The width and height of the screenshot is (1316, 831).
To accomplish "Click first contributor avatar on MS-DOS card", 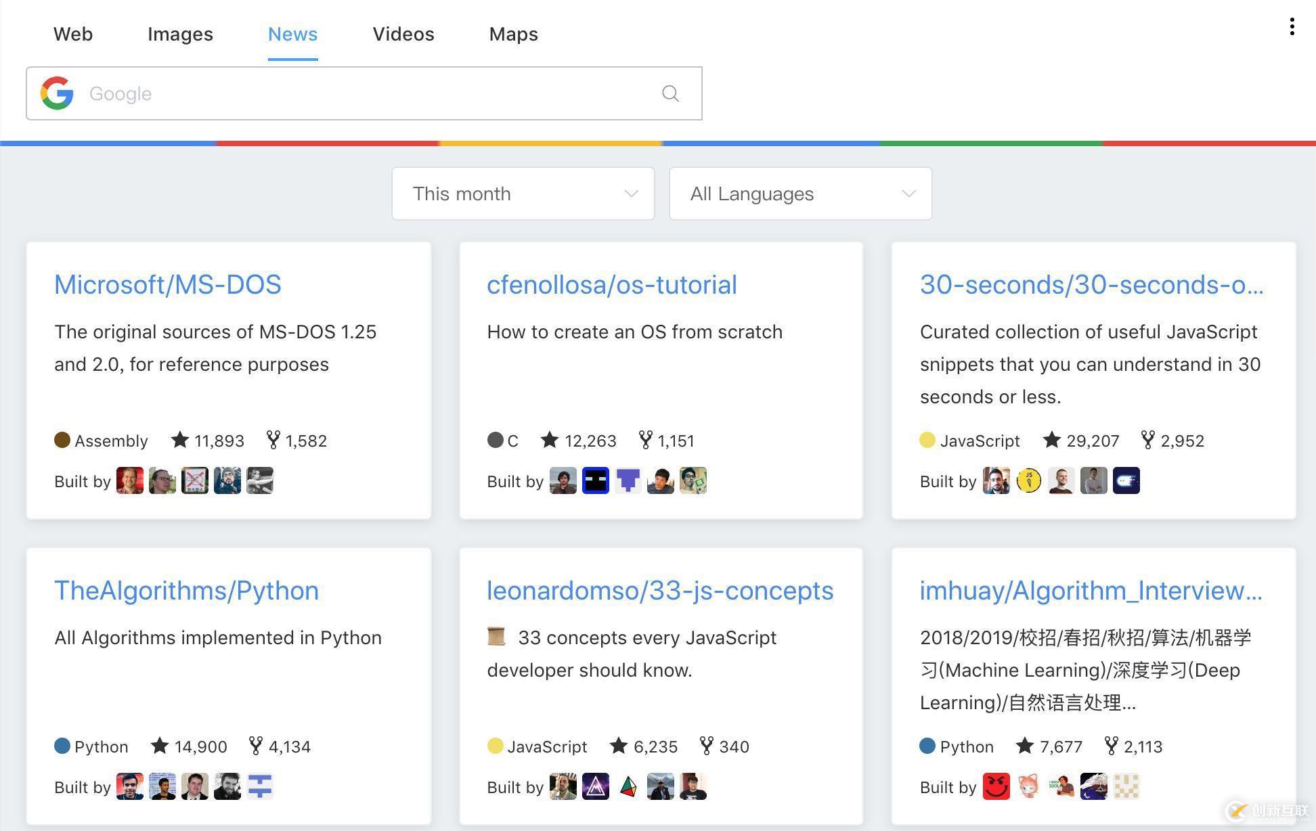I will point(129,481).
